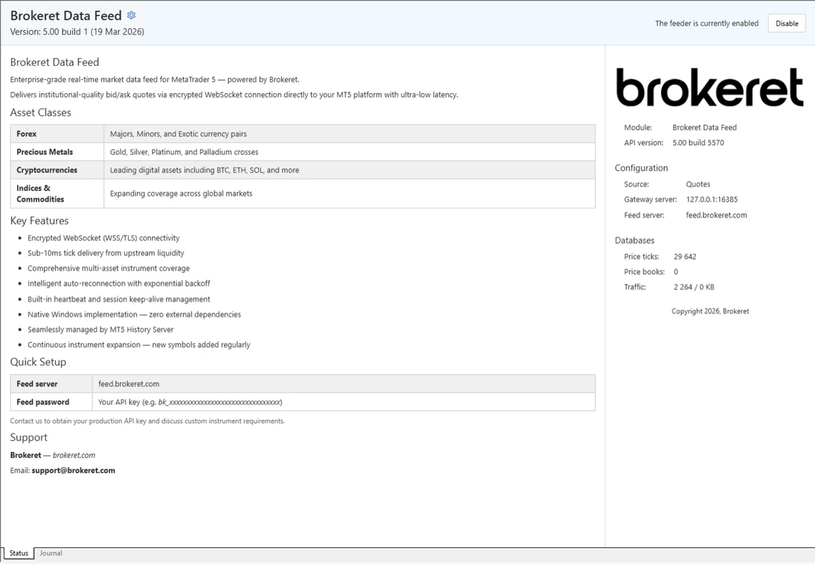Screen dimensions: 815x564
Task: Click the Intelligent auto-reconnection bullet
Action: [119, 283]
